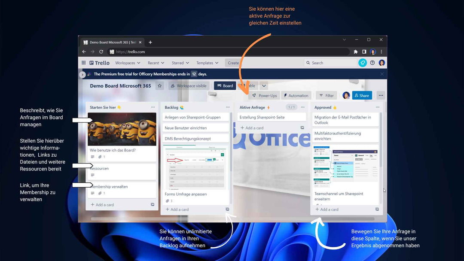Open the Forms Umfrage card cover image
464x261 pixels.
coord(195,167)
